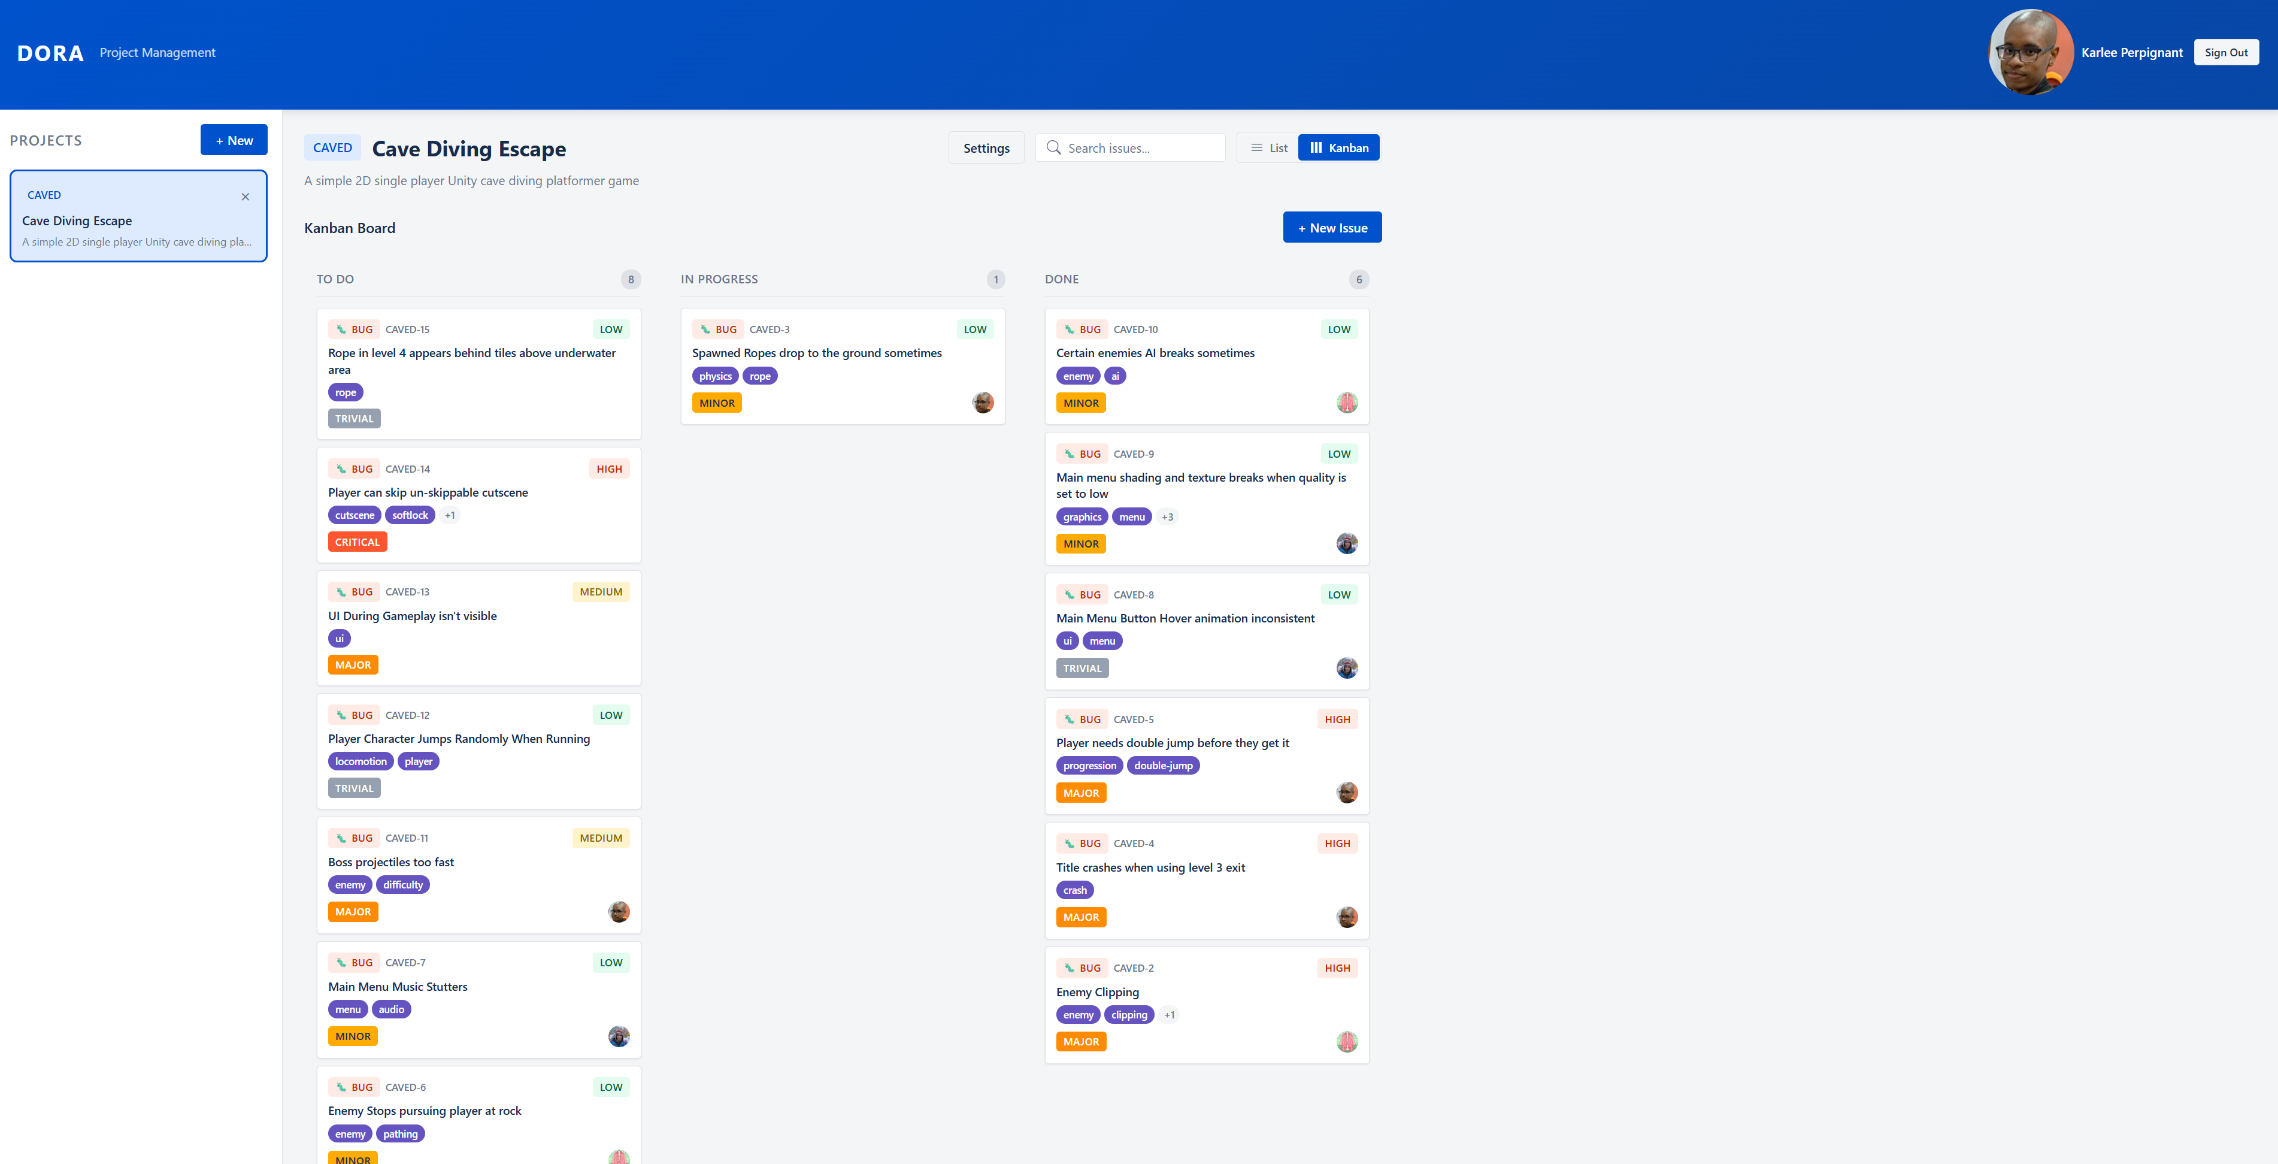Click the BUG type badge on CAVED-15
Image resolution: width=2278 pixels, height=1164 pixels.
coord(354,329)
